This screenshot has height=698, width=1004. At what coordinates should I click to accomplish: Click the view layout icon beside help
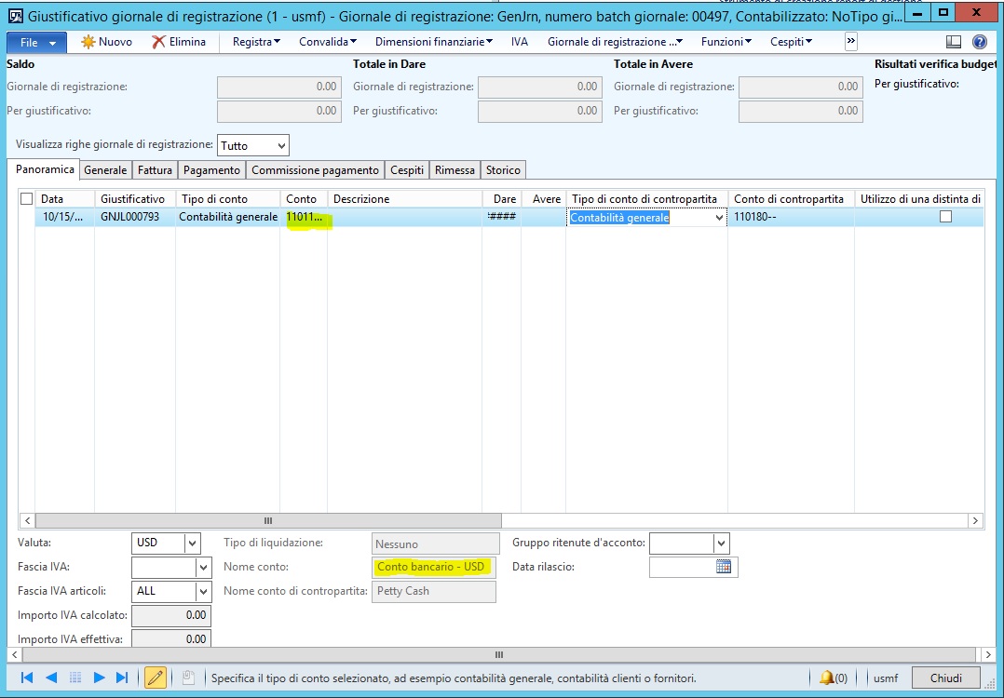pyautogui.click(x=954, y=42)
